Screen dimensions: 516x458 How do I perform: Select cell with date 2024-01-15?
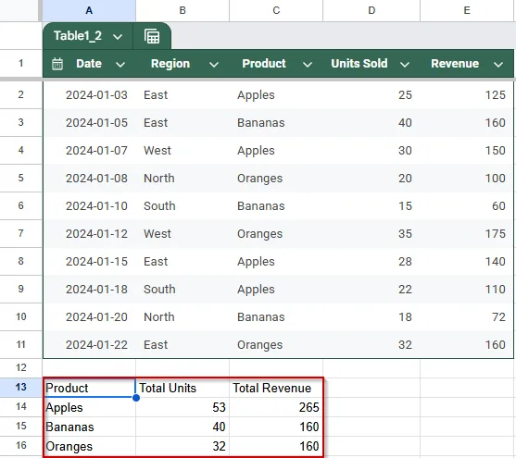pos(89,262)
